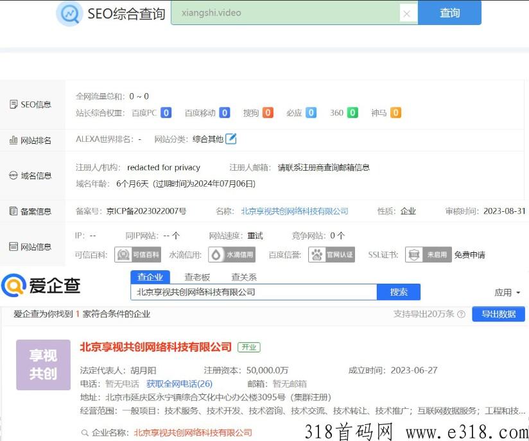Click 百度移动 weight badge 0

(225, 113)
